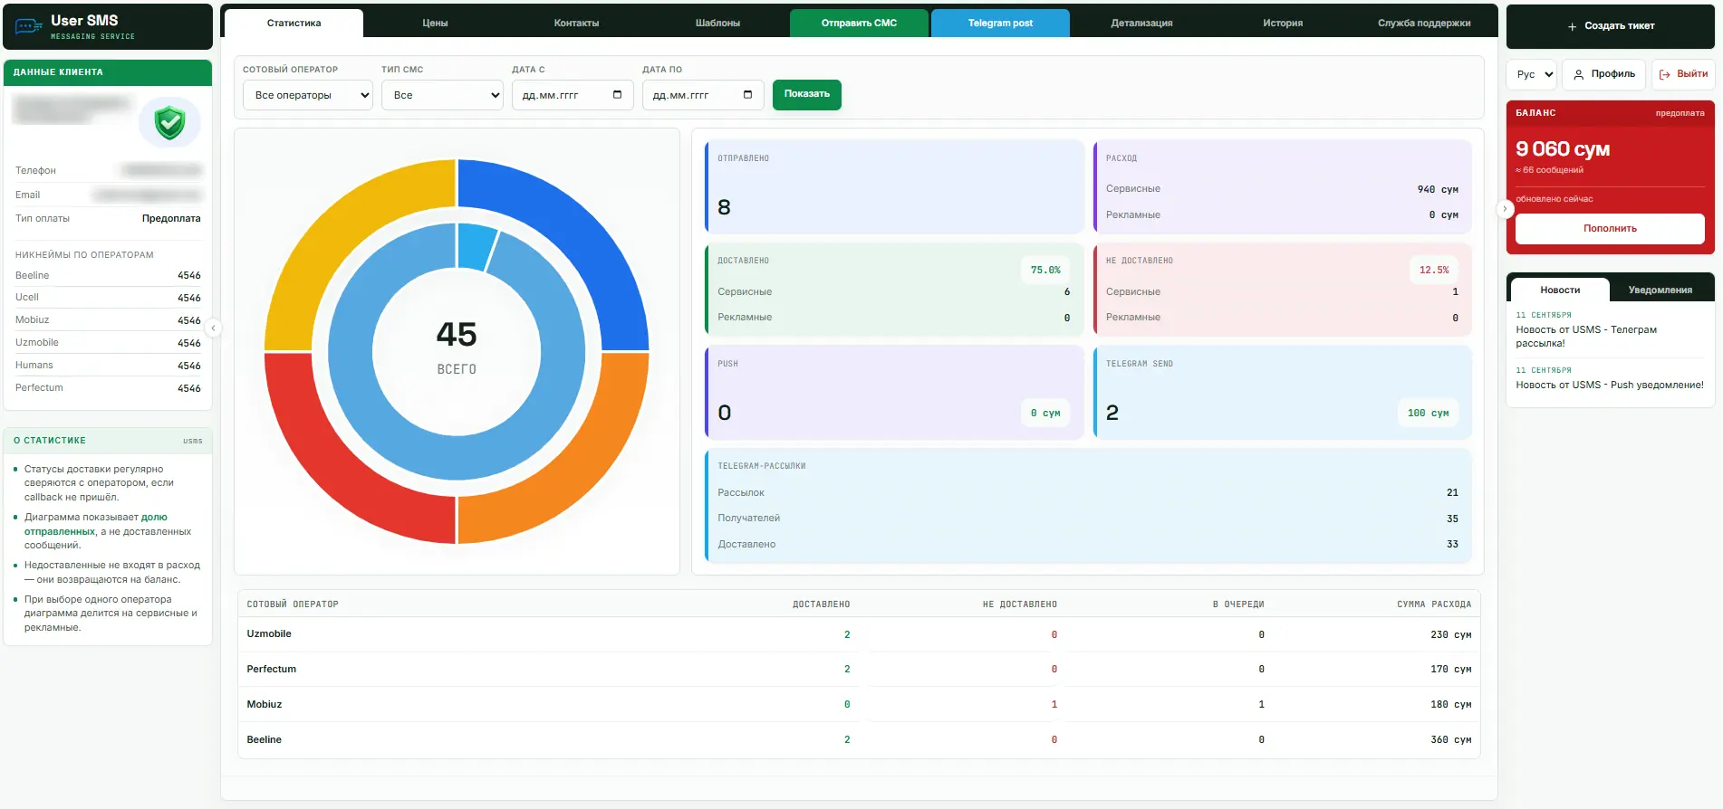
Task: Click the Создать тикет button
Action: [1611, 26]
